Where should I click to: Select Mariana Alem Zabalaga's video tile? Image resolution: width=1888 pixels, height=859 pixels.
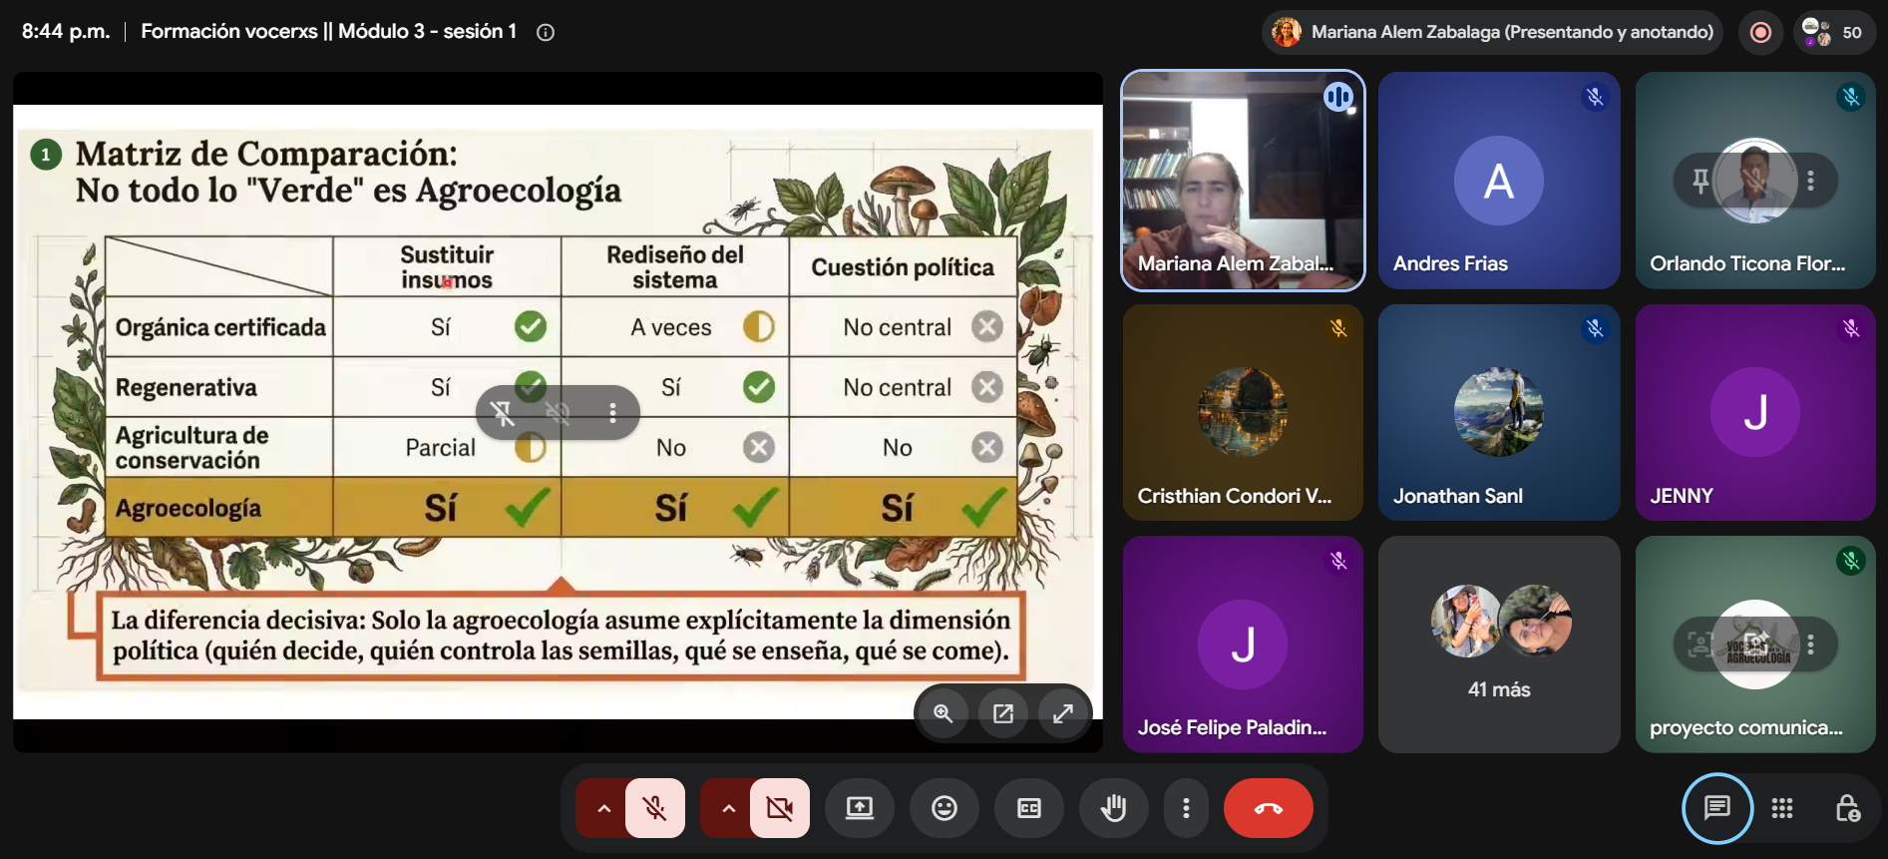pos(1243,181)
